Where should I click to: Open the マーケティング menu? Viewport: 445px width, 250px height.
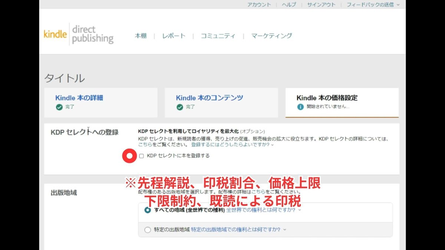[x=271, y=36]
